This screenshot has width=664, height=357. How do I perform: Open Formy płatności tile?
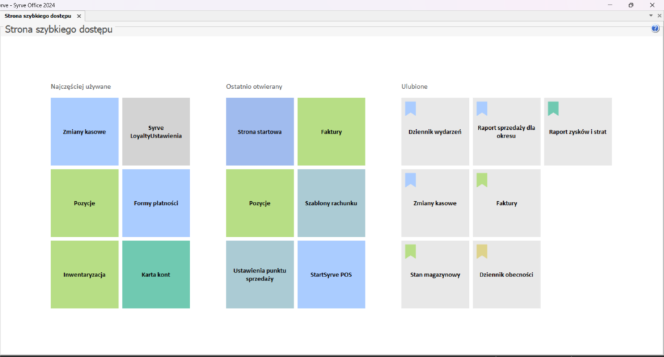click(156, 203)
